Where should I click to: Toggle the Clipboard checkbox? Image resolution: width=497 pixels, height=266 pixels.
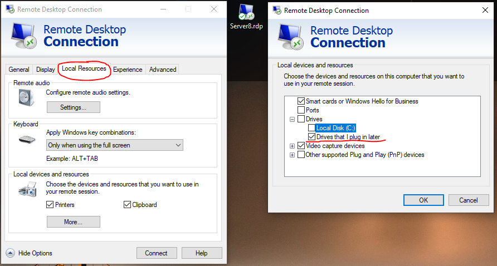click(127, 205)
